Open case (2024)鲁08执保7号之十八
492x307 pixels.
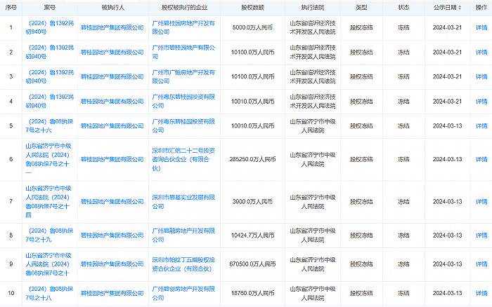[50, 293]
